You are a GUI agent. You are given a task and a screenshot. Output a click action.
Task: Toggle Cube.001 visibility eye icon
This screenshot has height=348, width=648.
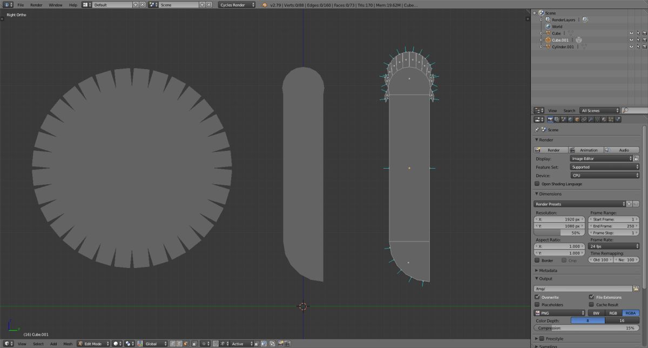tap(631, 40)
